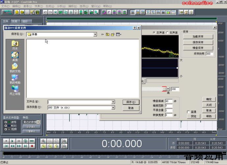Start playback with the Play button

coord(13,141)
